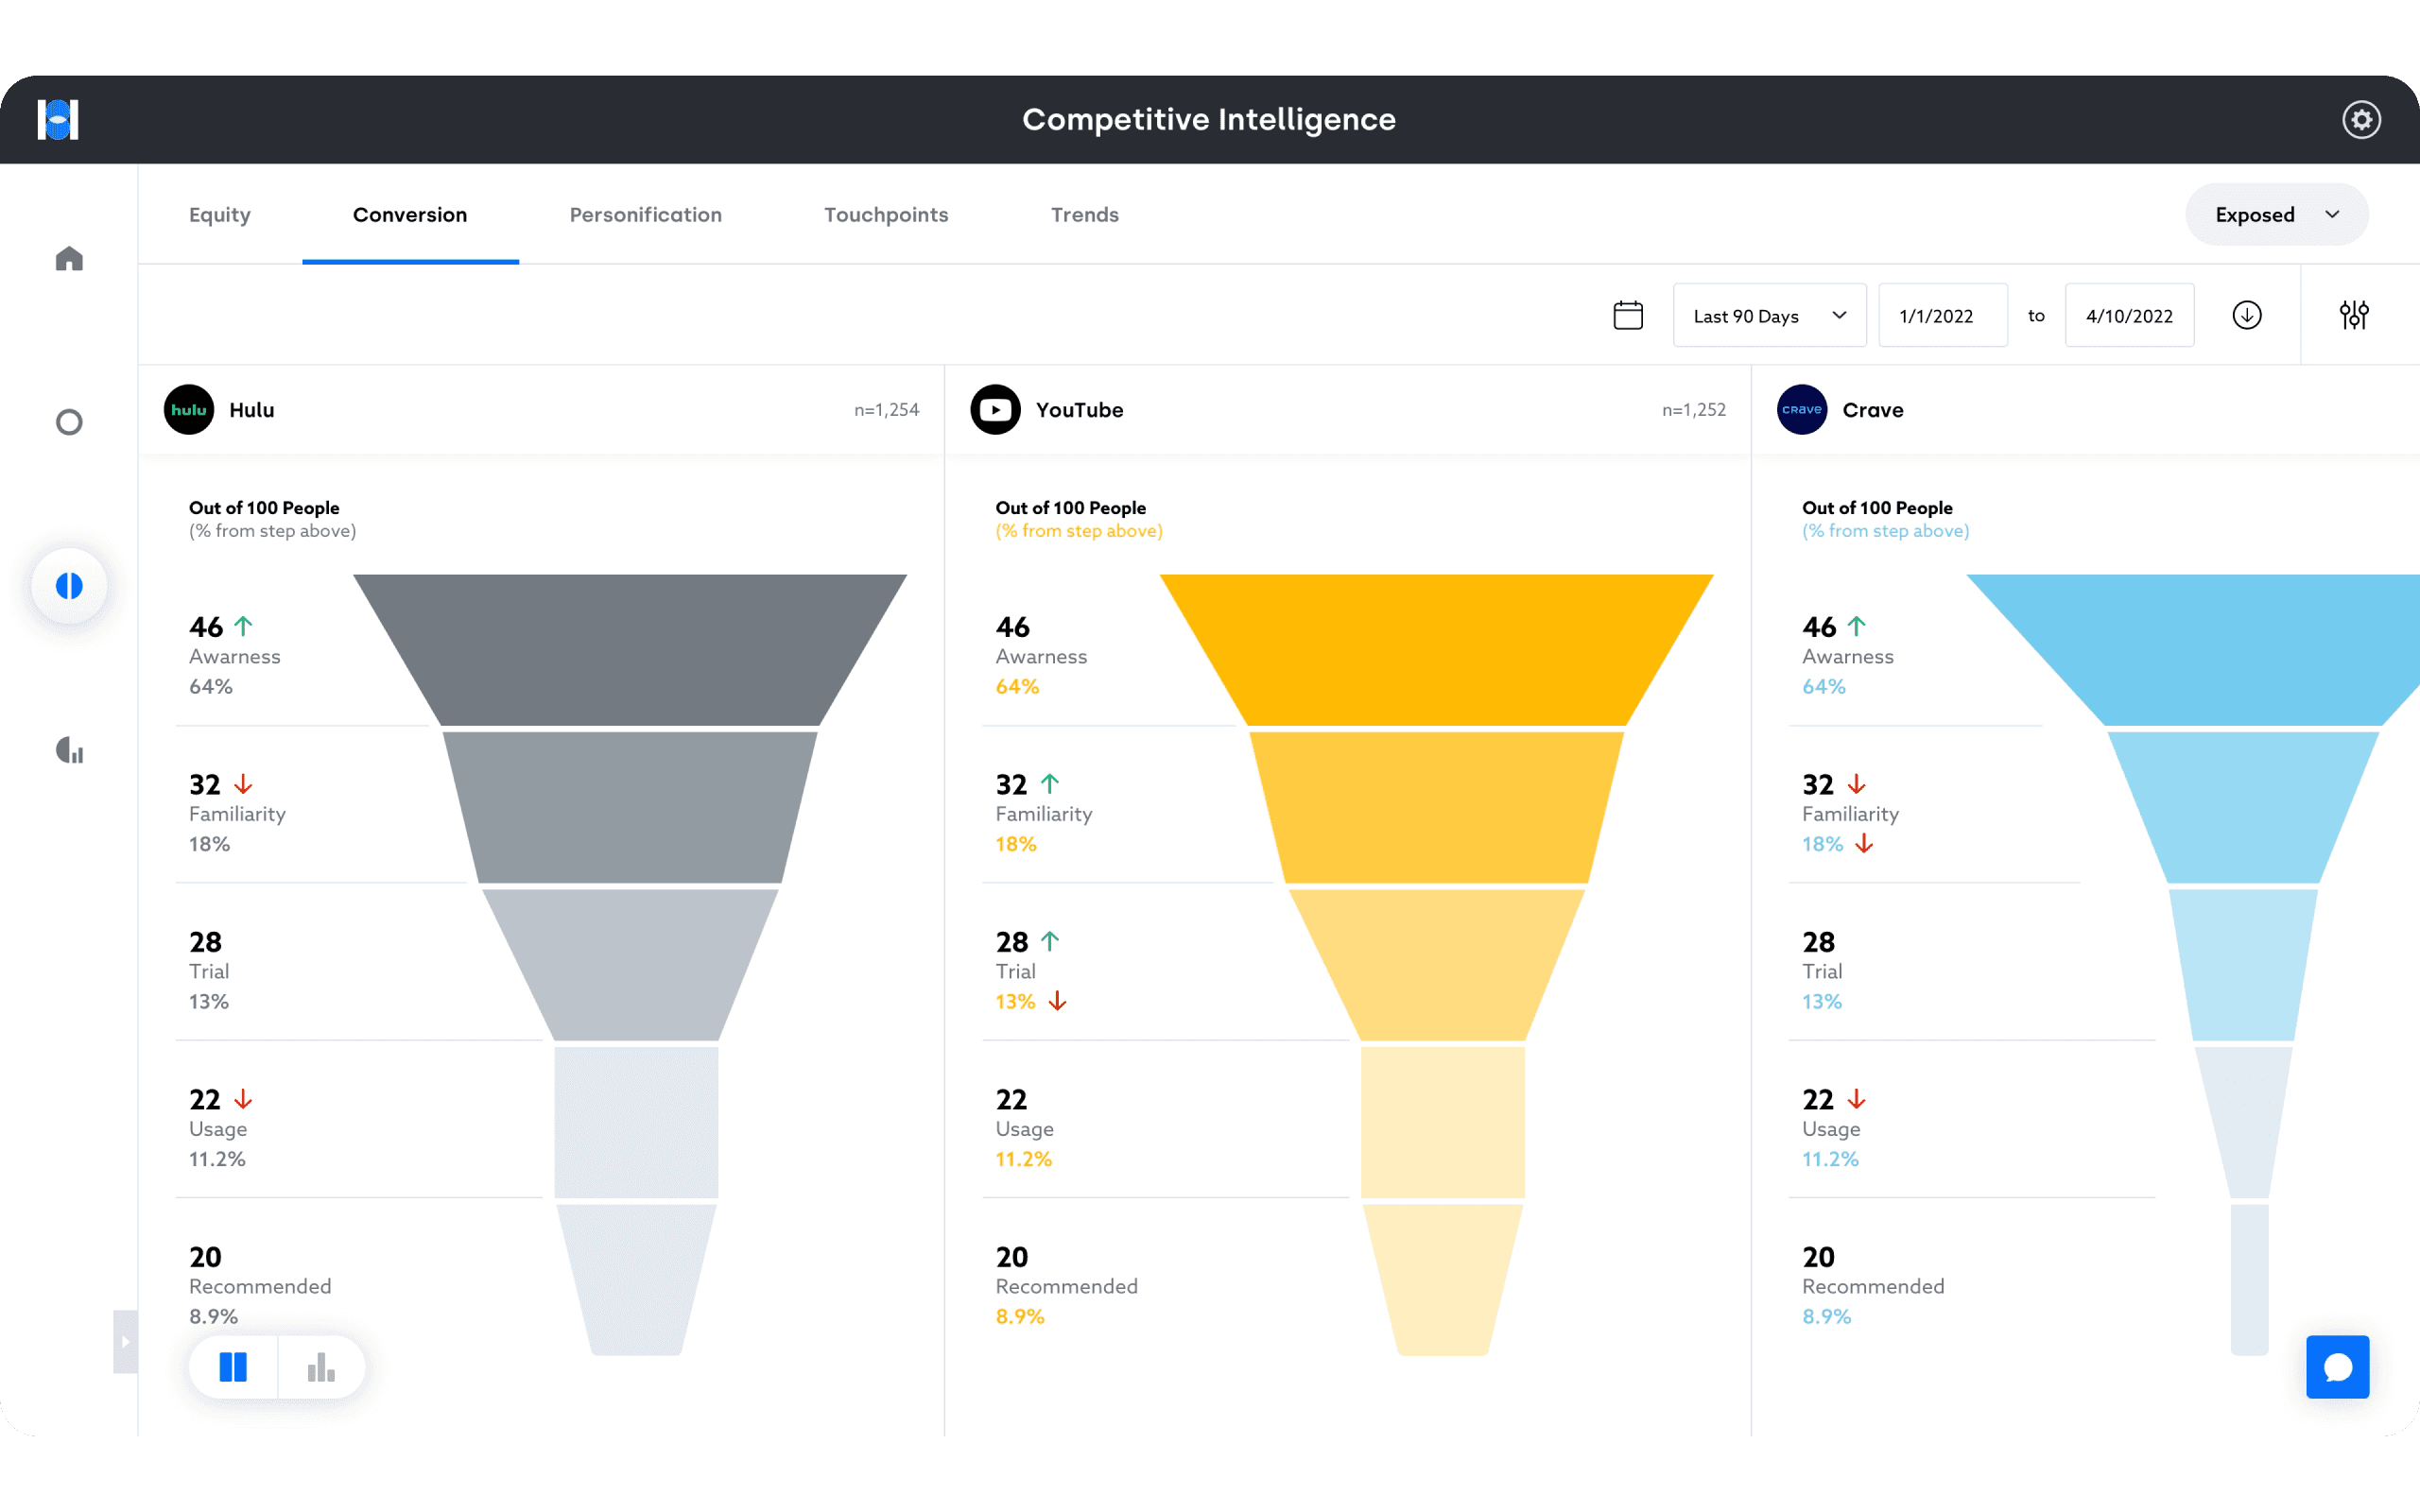The width and height of the screenshot is (2420, 1512).
Task: Click the app logo in header
Action: (58, 120)
